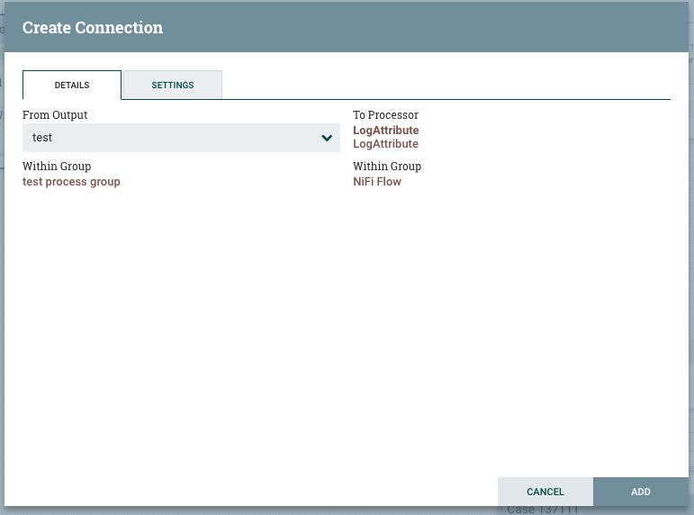Click 'Within Group' label under To Processor
Screen dimensions: 694x515
pos(387,167)
